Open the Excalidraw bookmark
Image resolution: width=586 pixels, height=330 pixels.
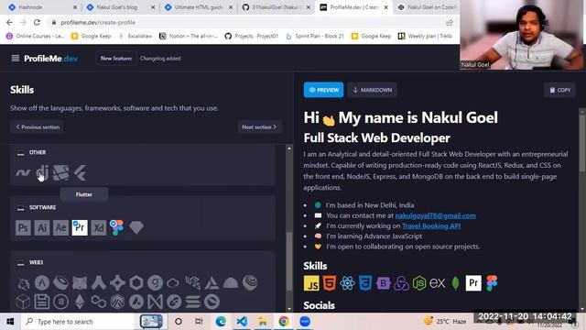pyautogui.click(x=136, y=36)
